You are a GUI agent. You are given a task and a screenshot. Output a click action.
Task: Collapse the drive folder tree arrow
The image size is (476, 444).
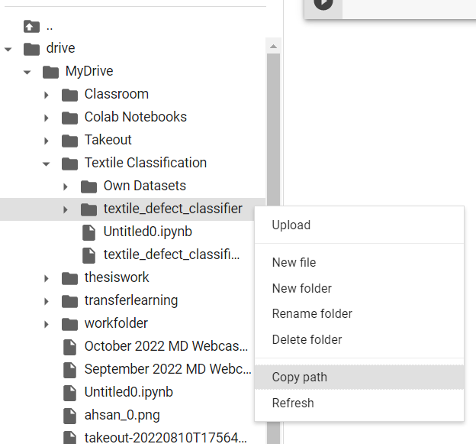(x=8, y=49)
